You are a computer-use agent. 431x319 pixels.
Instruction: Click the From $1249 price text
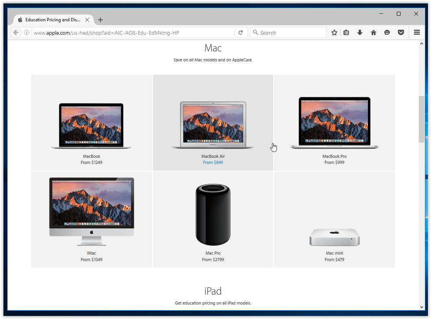tap(92, 162)
